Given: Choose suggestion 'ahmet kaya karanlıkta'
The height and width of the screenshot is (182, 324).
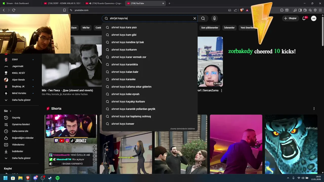Looking at the screenshot, I should point(150,64).
